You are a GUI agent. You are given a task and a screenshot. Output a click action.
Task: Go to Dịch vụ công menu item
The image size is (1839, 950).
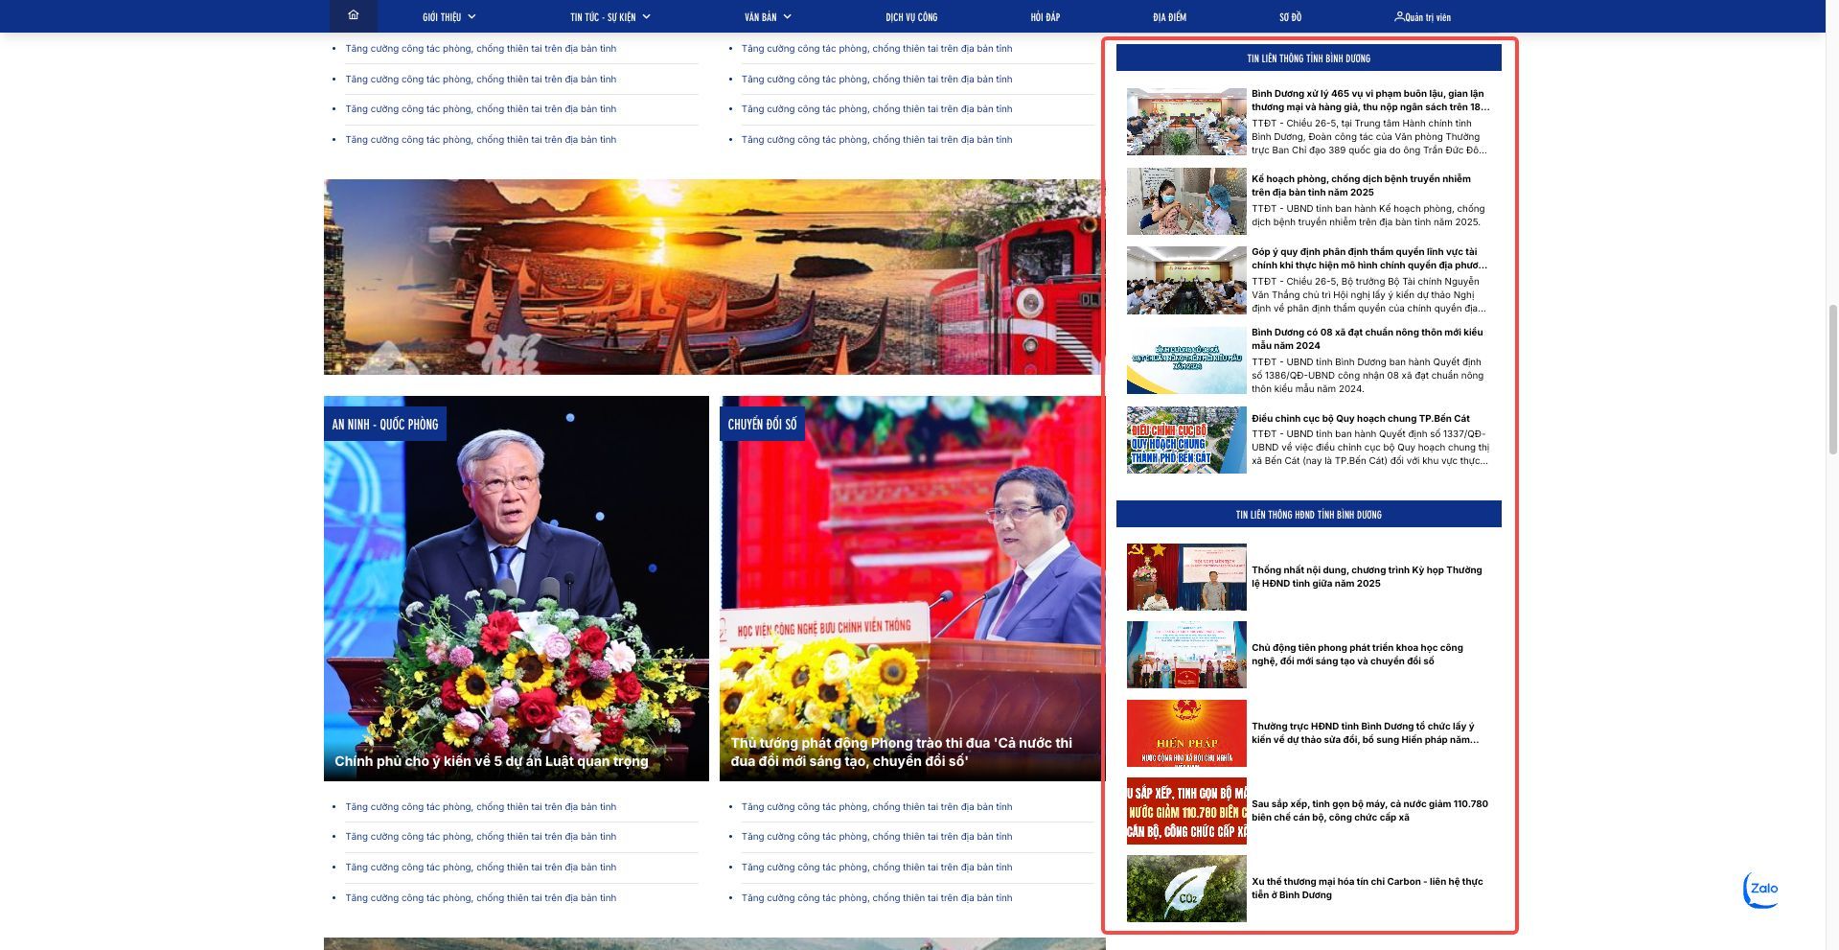pos(910,16)
